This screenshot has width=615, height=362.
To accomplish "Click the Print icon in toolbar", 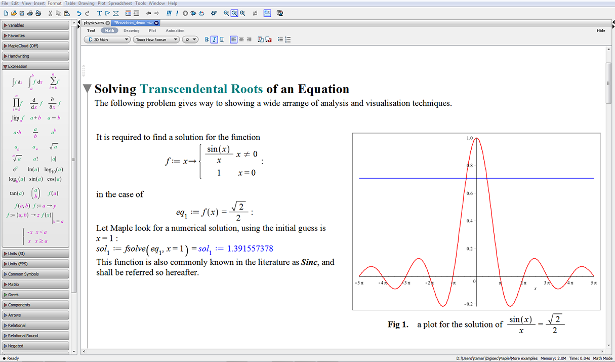I will (30, 13).
